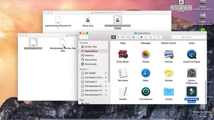The image size is (214, 120).
Task: Select the Preview app icon
Action: (x=169, y=54)
